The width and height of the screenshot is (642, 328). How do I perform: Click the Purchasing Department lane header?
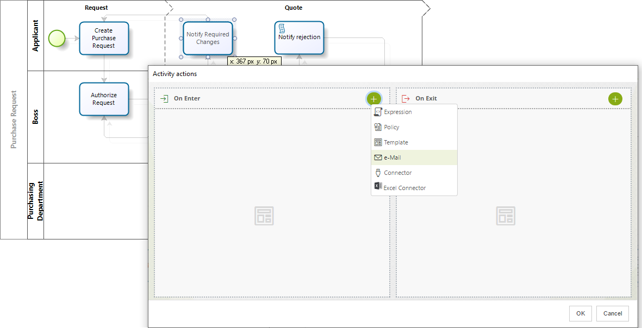(35, 201)
